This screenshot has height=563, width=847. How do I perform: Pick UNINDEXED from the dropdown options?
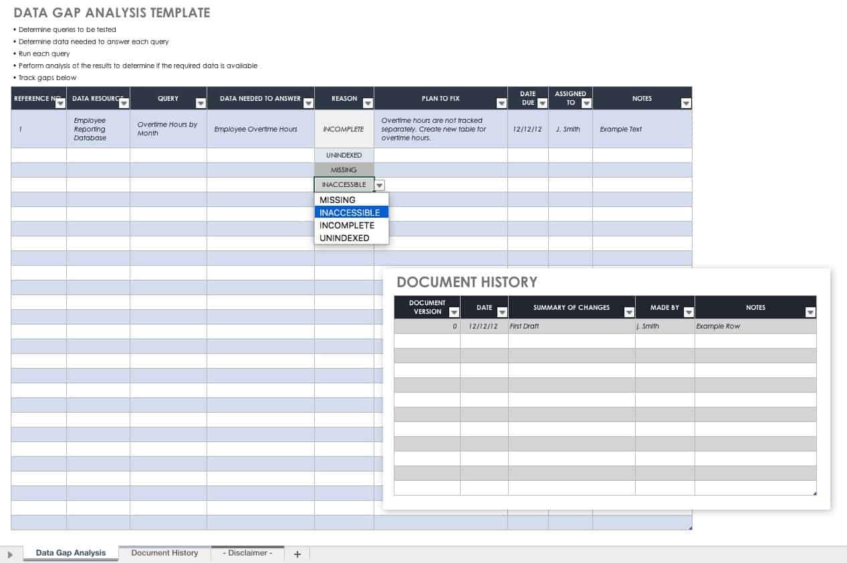(x=343, y=238)
